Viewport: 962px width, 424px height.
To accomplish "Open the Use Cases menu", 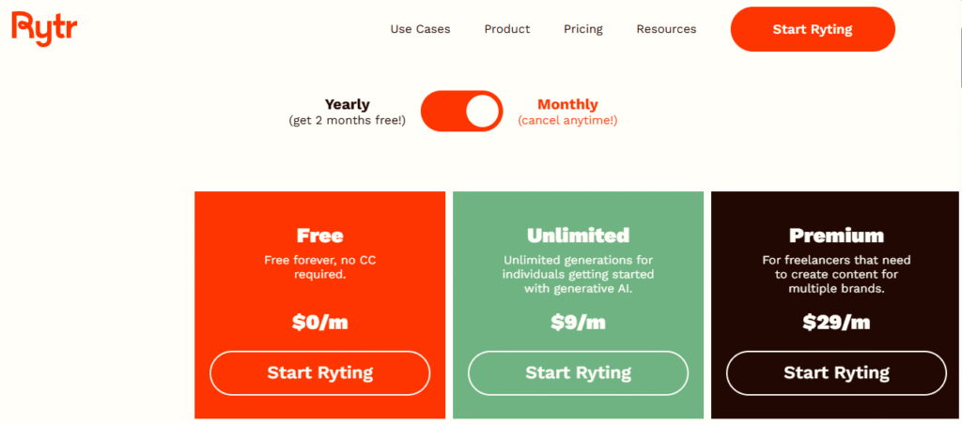I will (420, 29).
